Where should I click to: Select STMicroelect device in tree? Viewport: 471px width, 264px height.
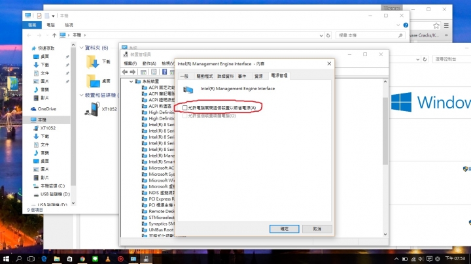pyautogui.click(x=162, y=217)
